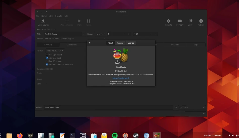The height and width of the screenshot is (138, 239).
Task: Open the File menu
Action: tap(38, 16)
